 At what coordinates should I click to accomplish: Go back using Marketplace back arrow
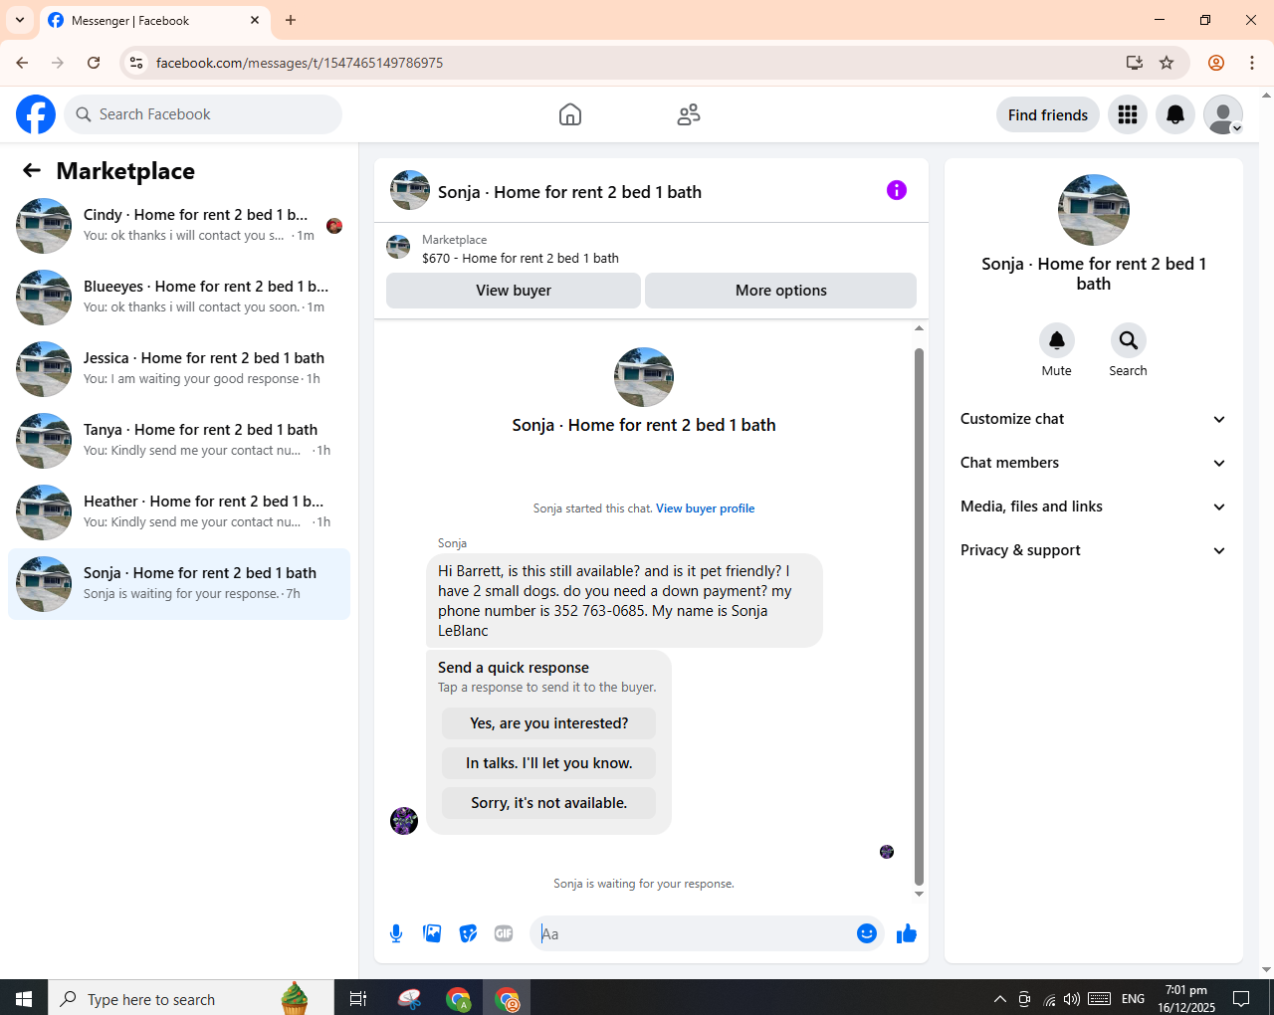click(32, 170)
